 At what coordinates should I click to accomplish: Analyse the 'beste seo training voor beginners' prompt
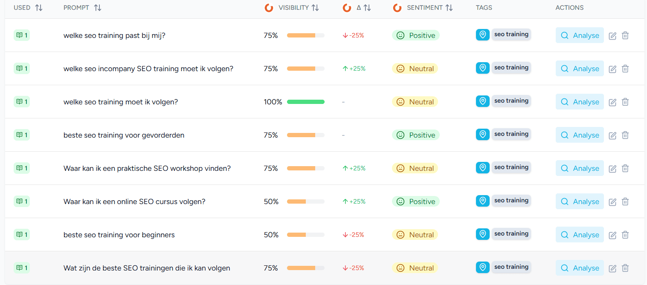coord(580,235)
